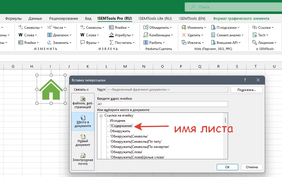Click the dialog help question mark
This screenshot has width=282, height=177.
pyautogui.click(x=245, y=80)
